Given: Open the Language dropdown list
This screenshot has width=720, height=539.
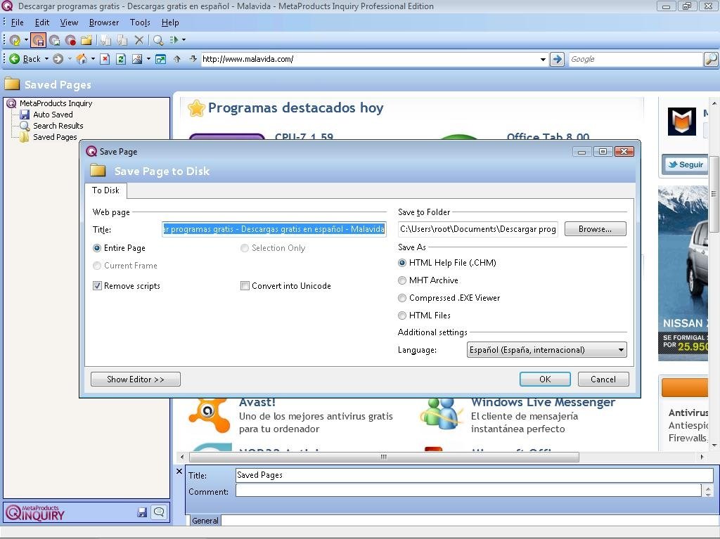Looking at the screenshot, I should tap(546, 350).
